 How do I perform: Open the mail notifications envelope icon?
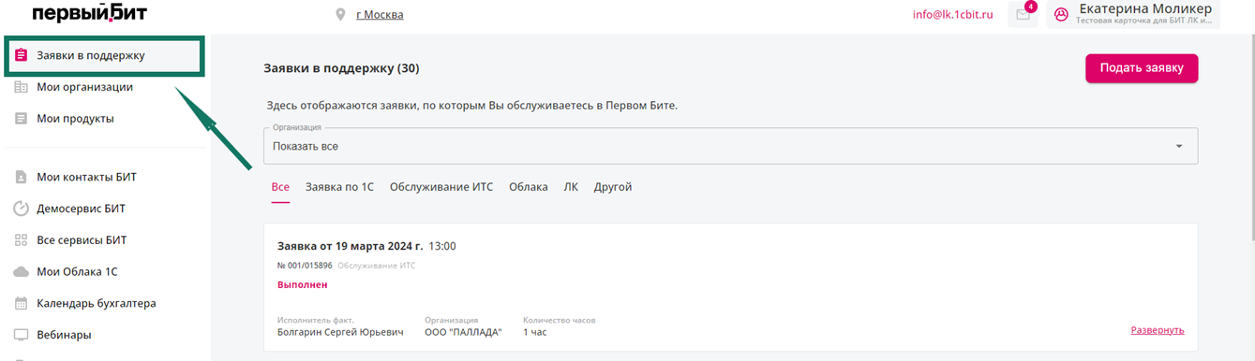pos(1023,14)
